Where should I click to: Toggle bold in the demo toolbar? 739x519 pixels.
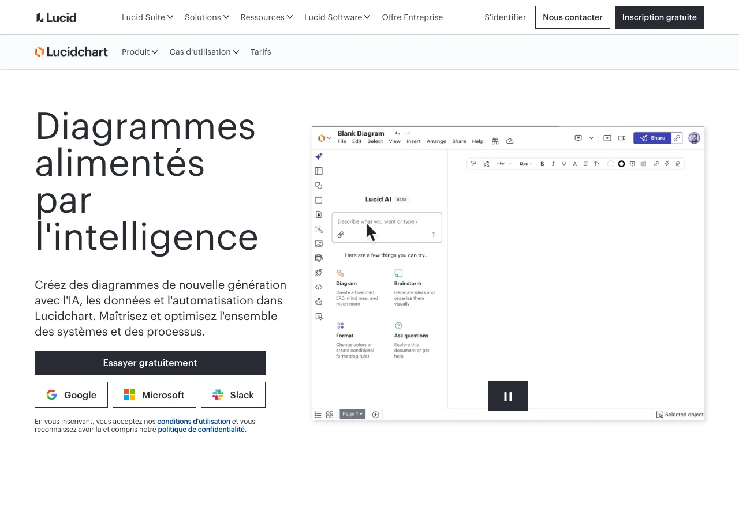click(x=542, y=164)
